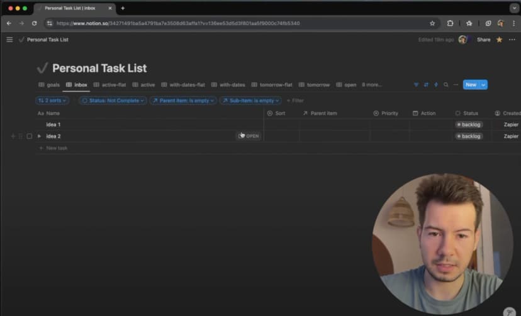Image resolution: width=521 pixels, height=316 pixels.
Task: Switch to the goals view tab
Action: click(x=50, y=85)
